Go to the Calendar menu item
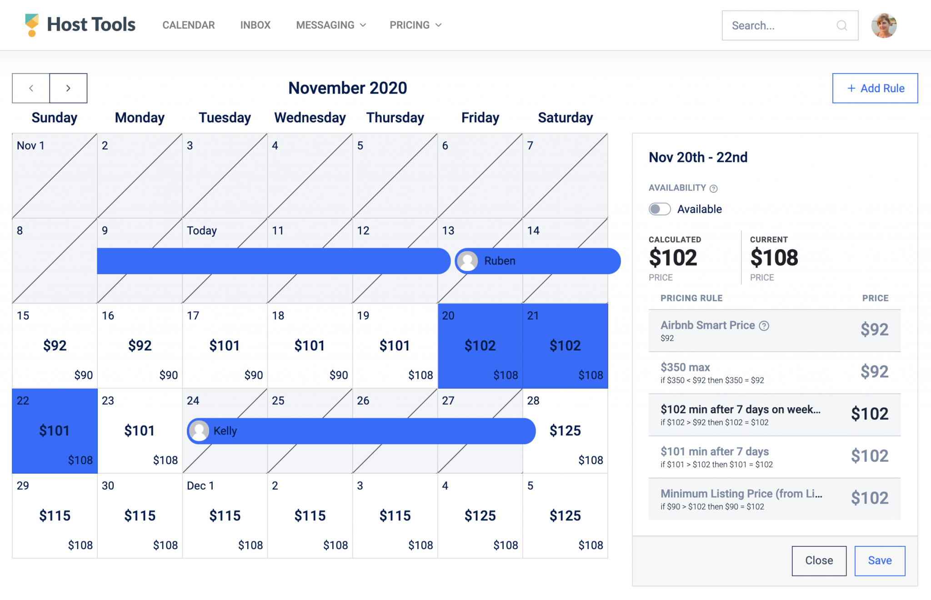 tap(189, 25)
